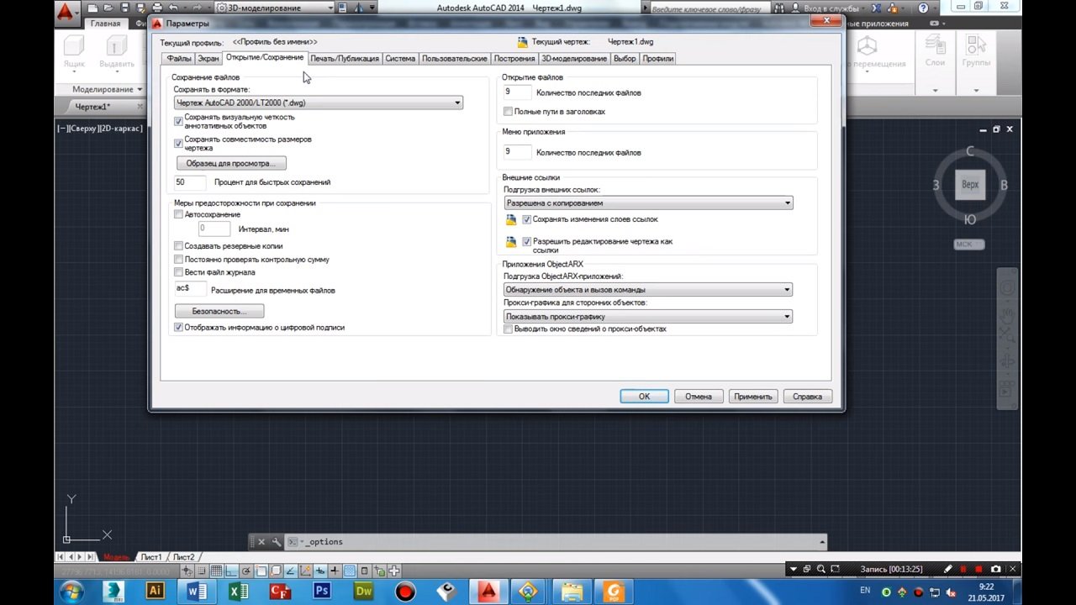Check 'Создавать резервные копии' option
Image resolution: width=1076 pixels, height=605 pixels.
pyautogui.click(x=178, y=246)
